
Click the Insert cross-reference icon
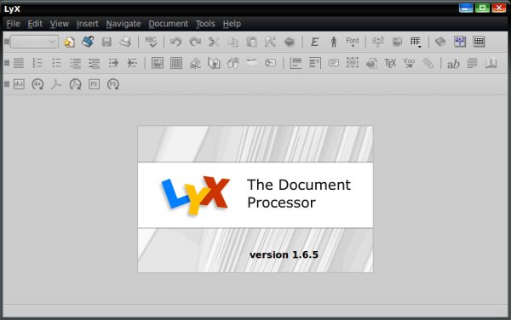point(214,63)
